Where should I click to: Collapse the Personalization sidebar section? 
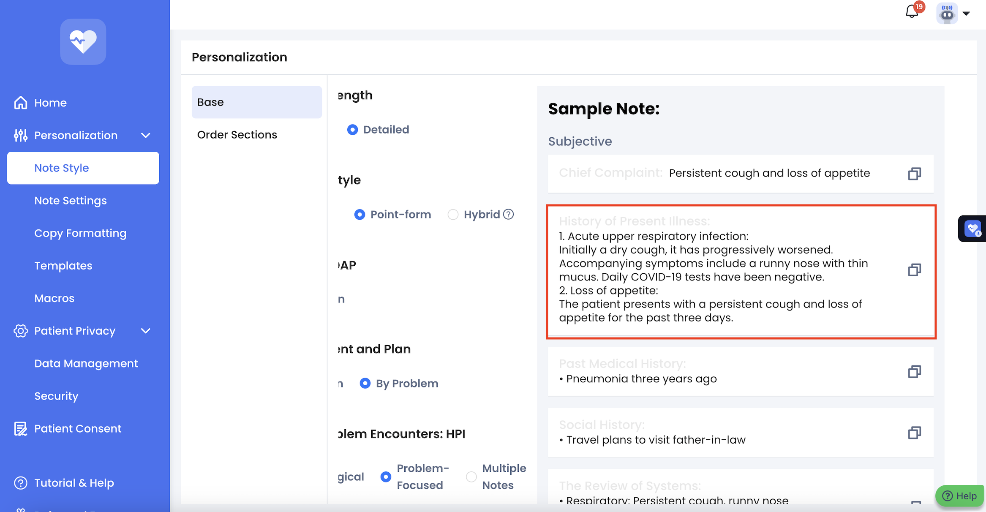pyautogui.click(x=146, y=136)
